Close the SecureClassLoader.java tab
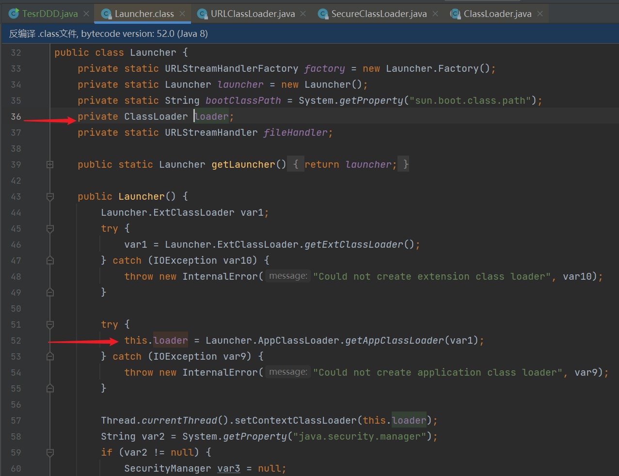This screenshot has height=476, width=619. pyautogui.click(x=435, y=14)
